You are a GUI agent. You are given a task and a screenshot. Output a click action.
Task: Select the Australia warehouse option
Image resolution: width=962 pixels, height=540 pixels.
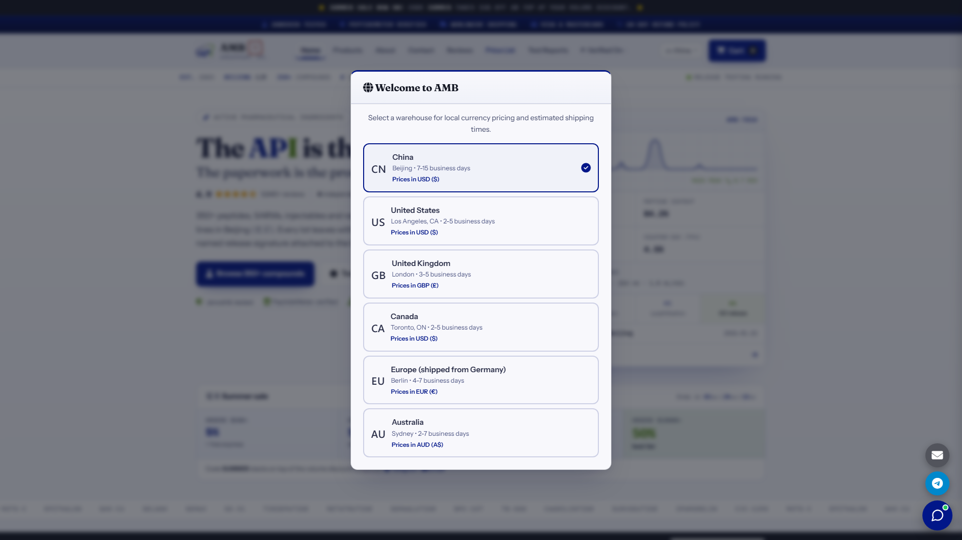pos(480,433)
